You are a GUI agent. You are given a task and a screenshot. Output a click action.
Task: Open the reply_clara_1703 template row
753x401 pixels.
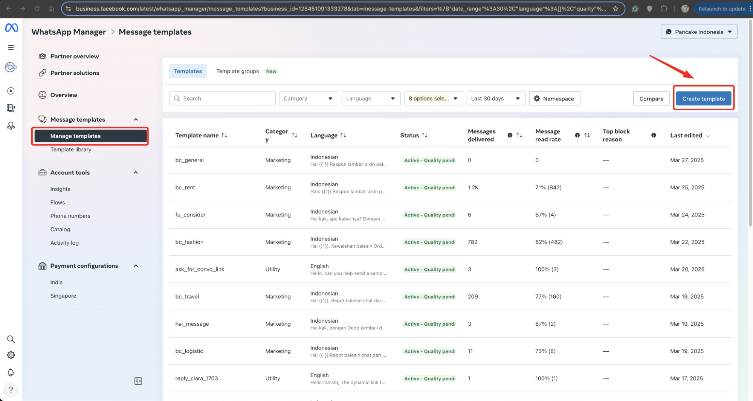click(450, 378)
